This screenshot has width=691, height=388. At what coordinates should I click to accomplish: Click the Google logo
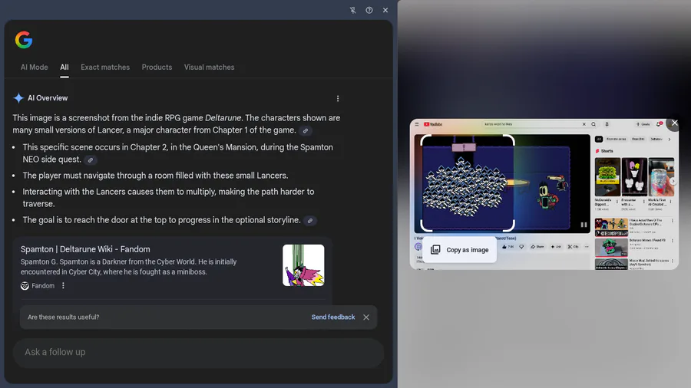click(24, 40)
